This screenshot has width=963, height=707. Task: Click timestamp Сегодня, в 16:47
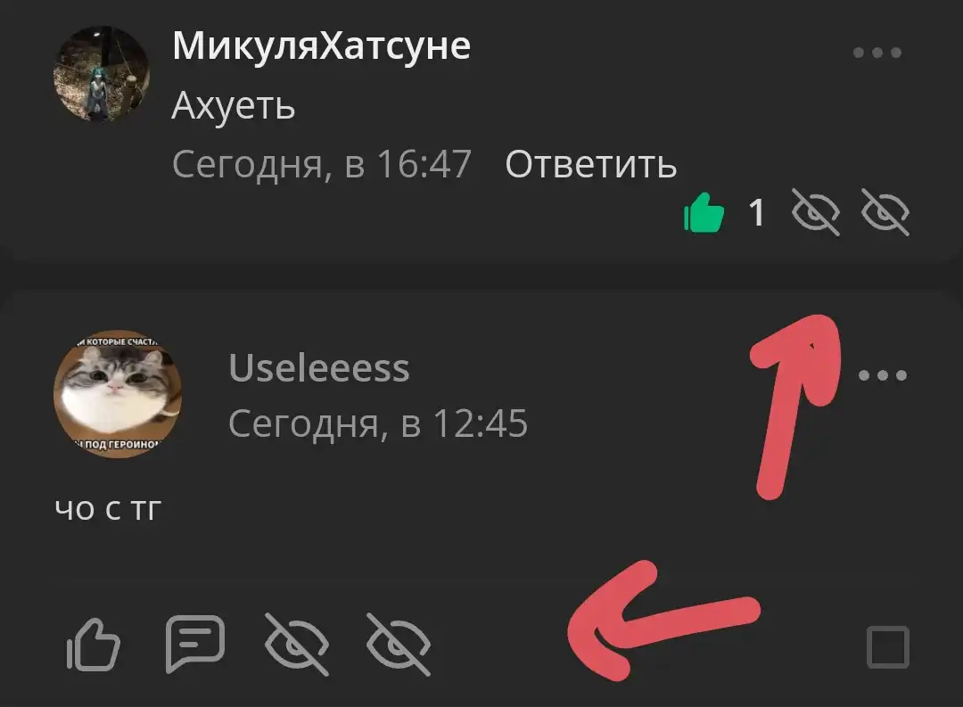click(322, 165)
